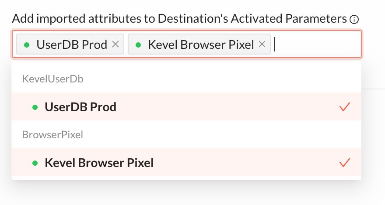Deselect Kevel Browser Pixel option in dropdown list

click(x=186, y=162)
